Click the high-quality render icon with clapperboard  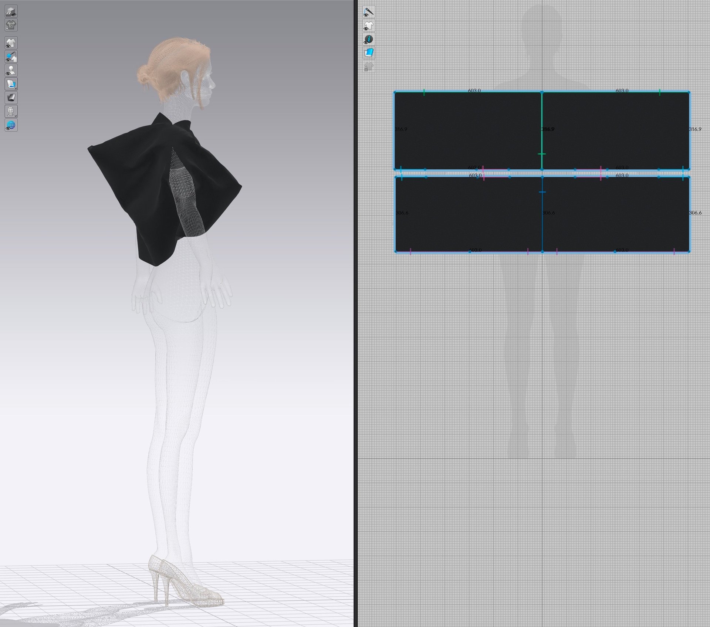11,11
